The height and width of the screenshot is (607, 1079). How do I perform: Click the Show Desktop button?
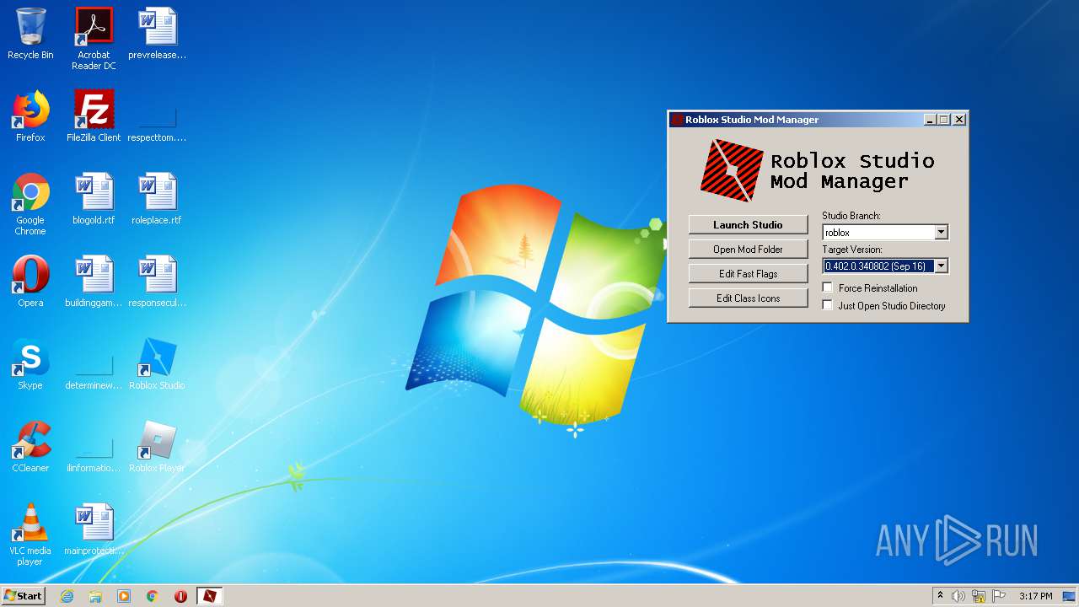point(1069,596)
